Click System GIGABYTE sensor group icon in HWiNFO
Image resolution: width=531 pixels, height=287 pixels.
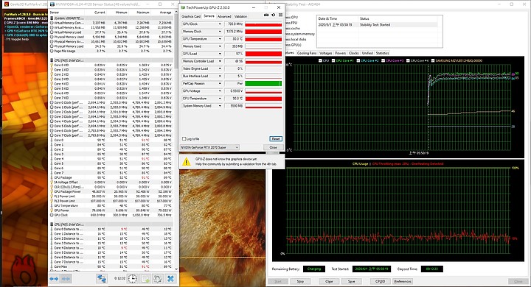point(52,18)
